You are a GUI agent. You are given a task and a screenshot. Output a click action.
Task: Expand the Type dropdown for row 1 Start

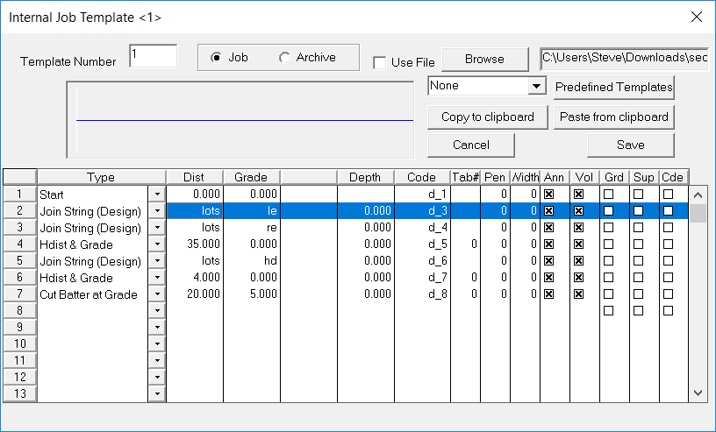[x=157, y=194]
